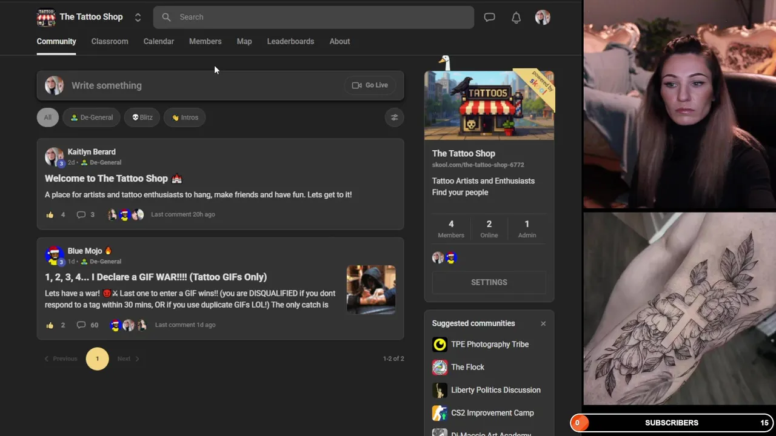Open comments icon on Welcome post

pyautogui.click(x=81, y=214)
